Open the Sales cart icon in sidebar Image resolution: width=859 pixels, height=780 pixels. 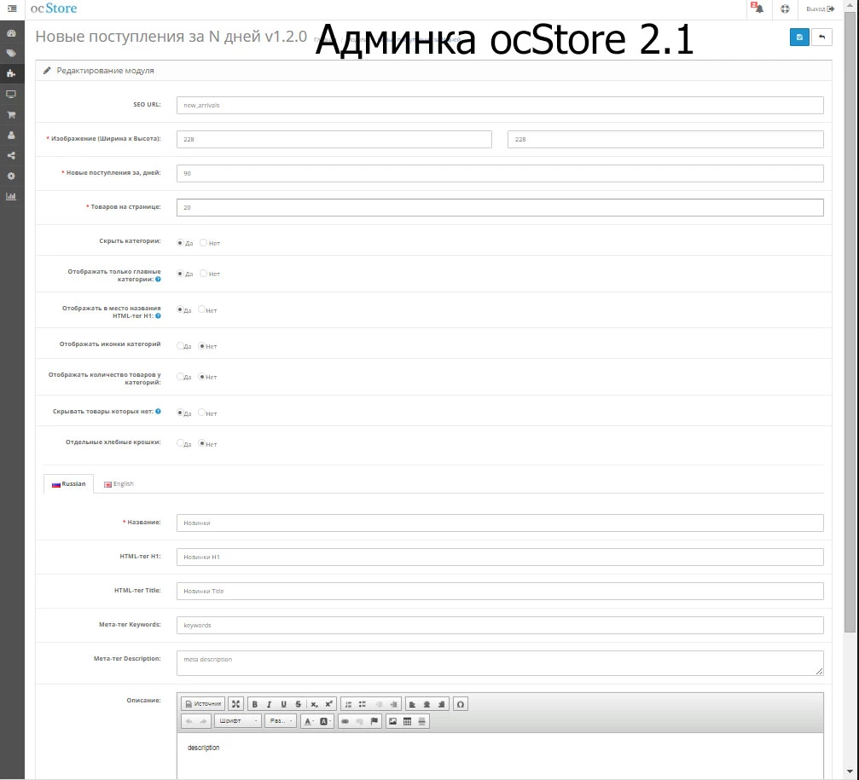click(x=11, y=115)
